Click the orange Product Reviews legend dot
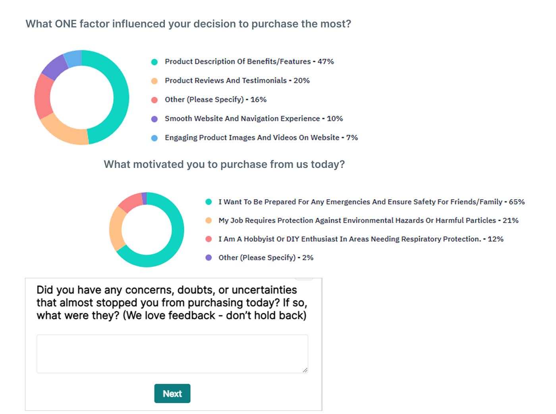The image size is (556, 414). tap(154, 81)
